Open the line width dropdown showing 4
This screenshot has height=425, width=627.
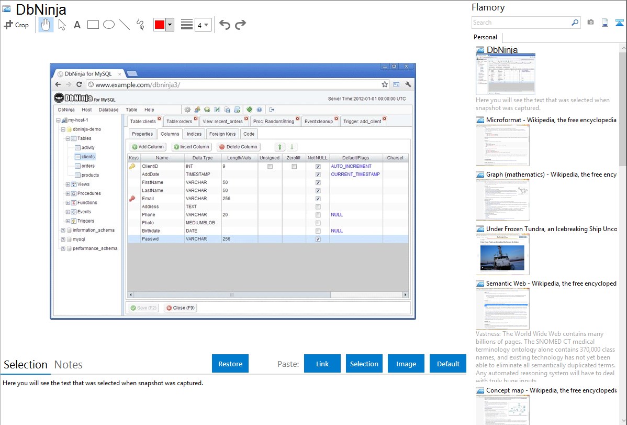pyautogui.click(x=203, y=25)
